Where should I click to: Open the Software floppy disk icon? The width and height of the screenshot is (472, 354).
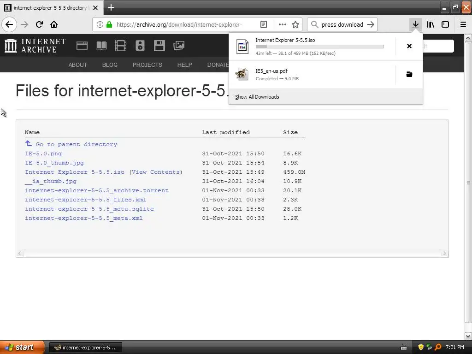click(159, 46)
